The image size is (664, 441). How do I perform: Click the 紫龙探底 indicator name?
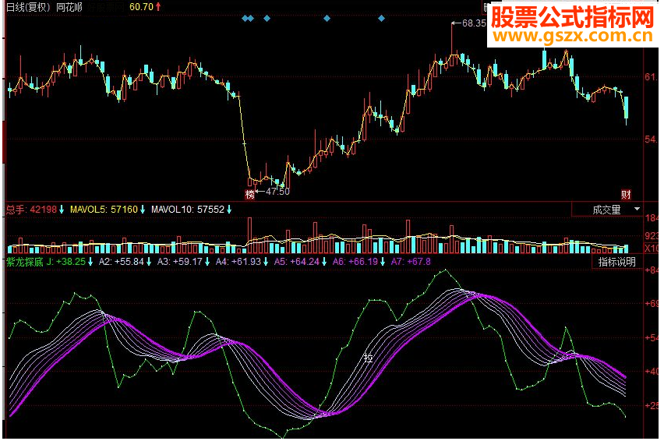(x=25, y=262)
